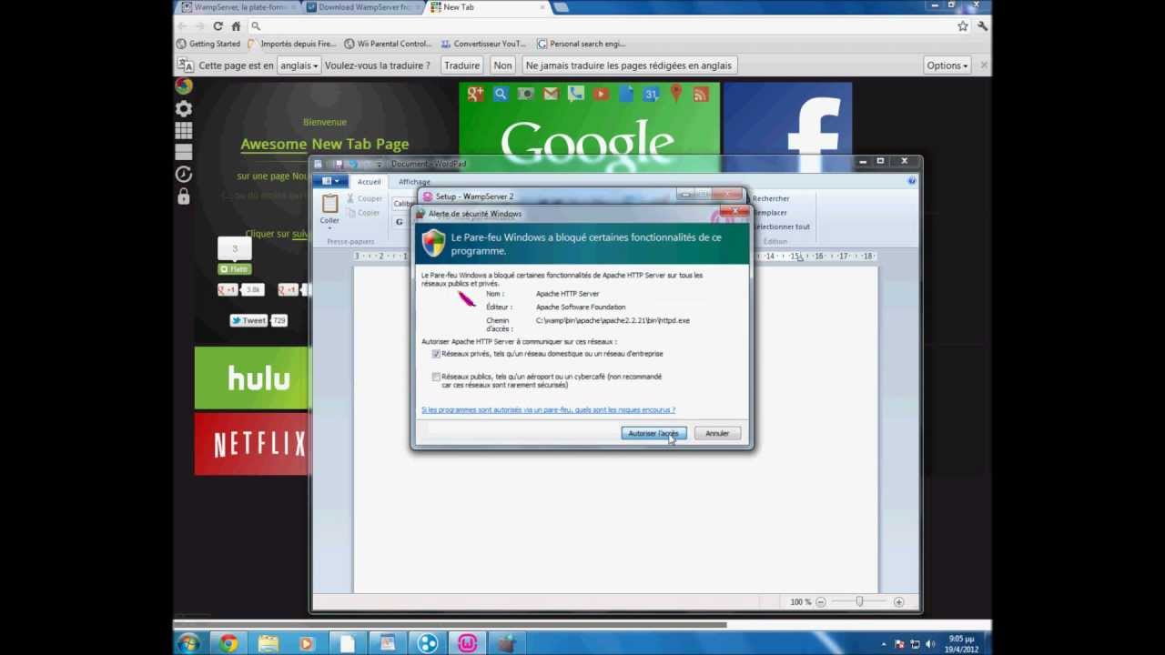Select the New Tab browser tab
The image size is (1165, 655).
pyautogui.click(x=488, y=7)
